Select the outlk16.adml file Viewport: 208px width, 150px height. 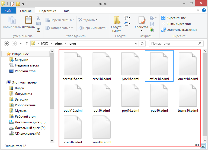tap(73, 98)
